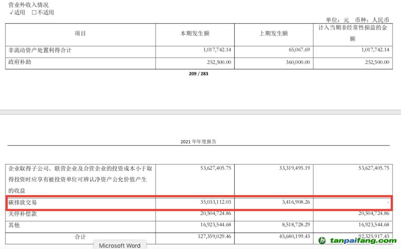Select the 关停补偿款 row label
The image size is (401, 249).
23,214
